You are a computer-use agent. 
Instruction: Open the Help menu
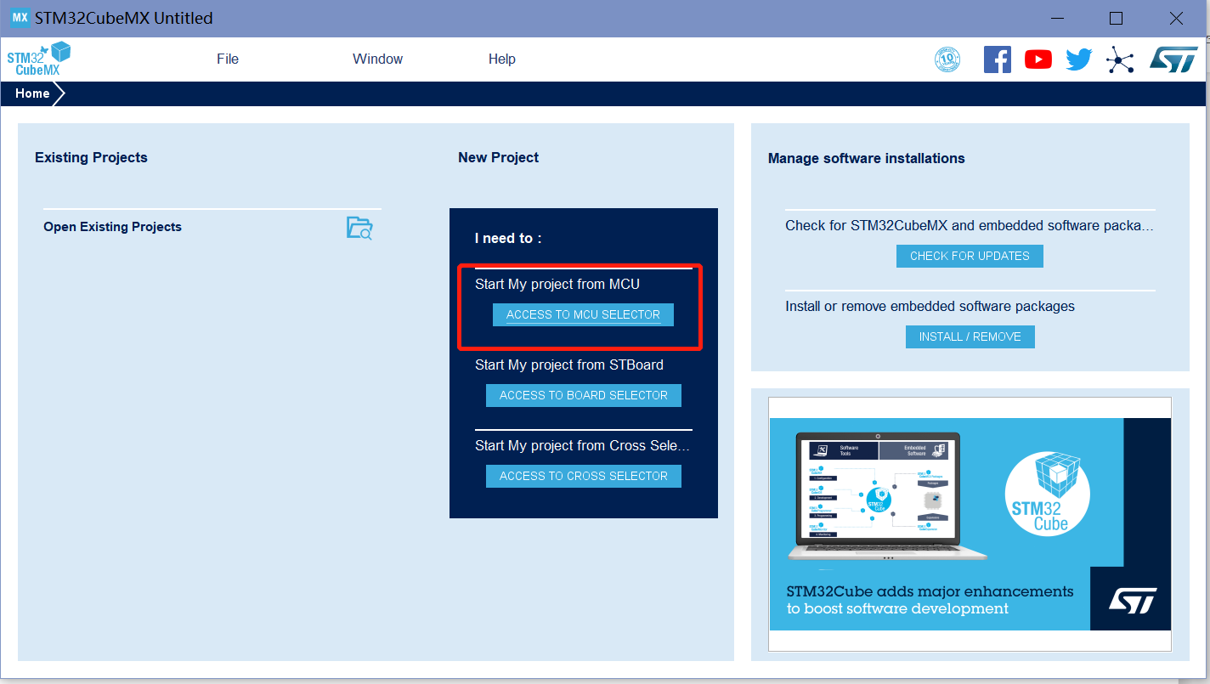click(502, 59)
